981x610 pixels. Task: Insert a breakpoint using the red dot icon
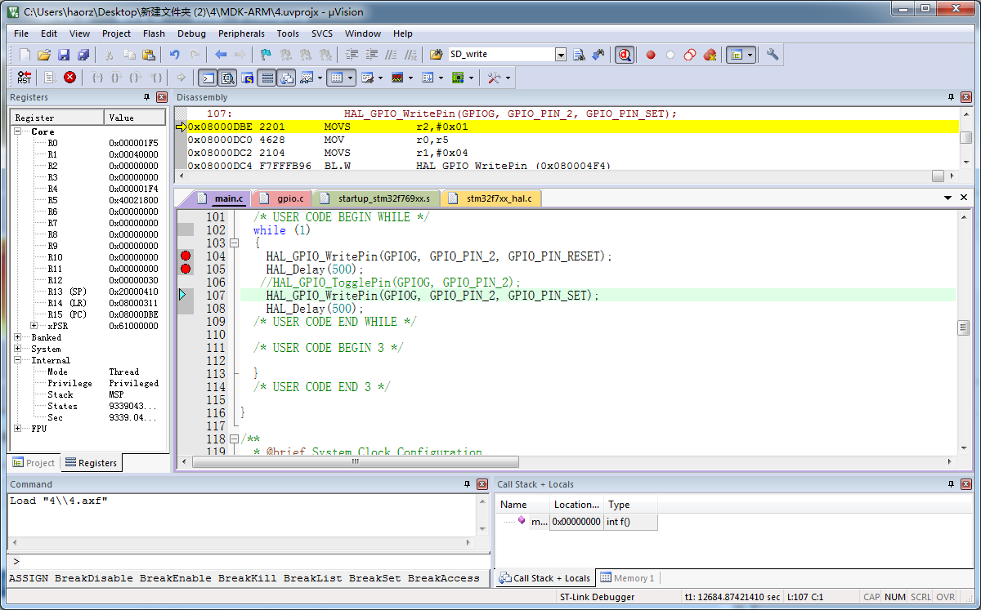pyautogui.click(x=651, y=55)
